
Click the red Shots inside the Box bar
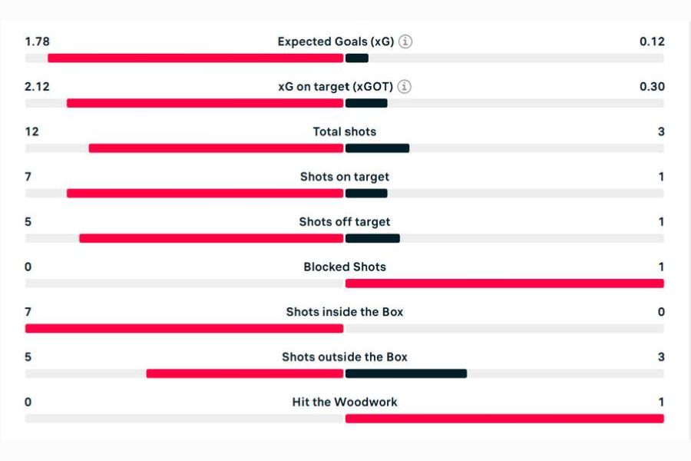[184, 329]
